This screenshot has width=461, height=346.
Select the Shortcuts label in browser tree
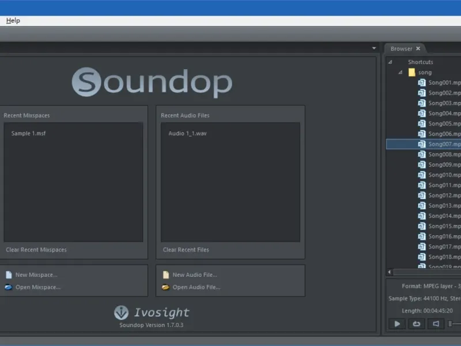(x=421, y=62)
